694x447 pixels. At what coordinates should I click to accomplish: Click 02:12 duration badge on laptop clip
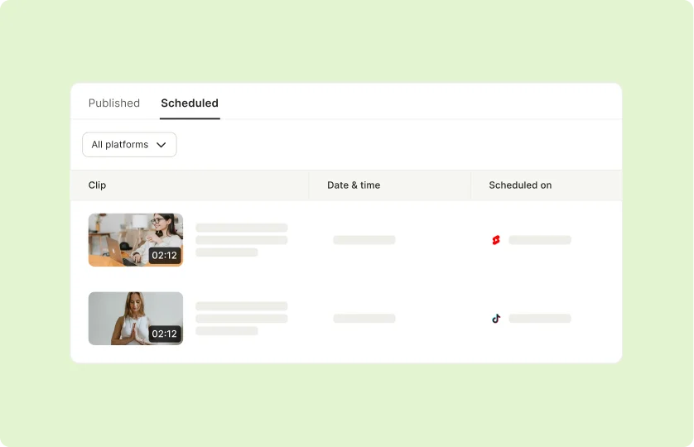click(x=164, y=255)
